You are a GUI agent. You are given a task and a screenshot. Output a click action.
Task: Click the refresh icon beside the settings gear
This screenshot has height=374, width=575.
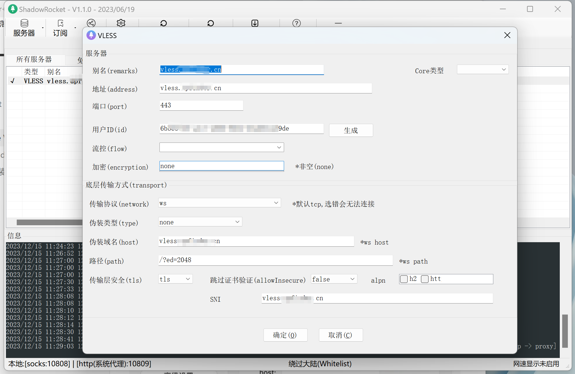(164, 23)
